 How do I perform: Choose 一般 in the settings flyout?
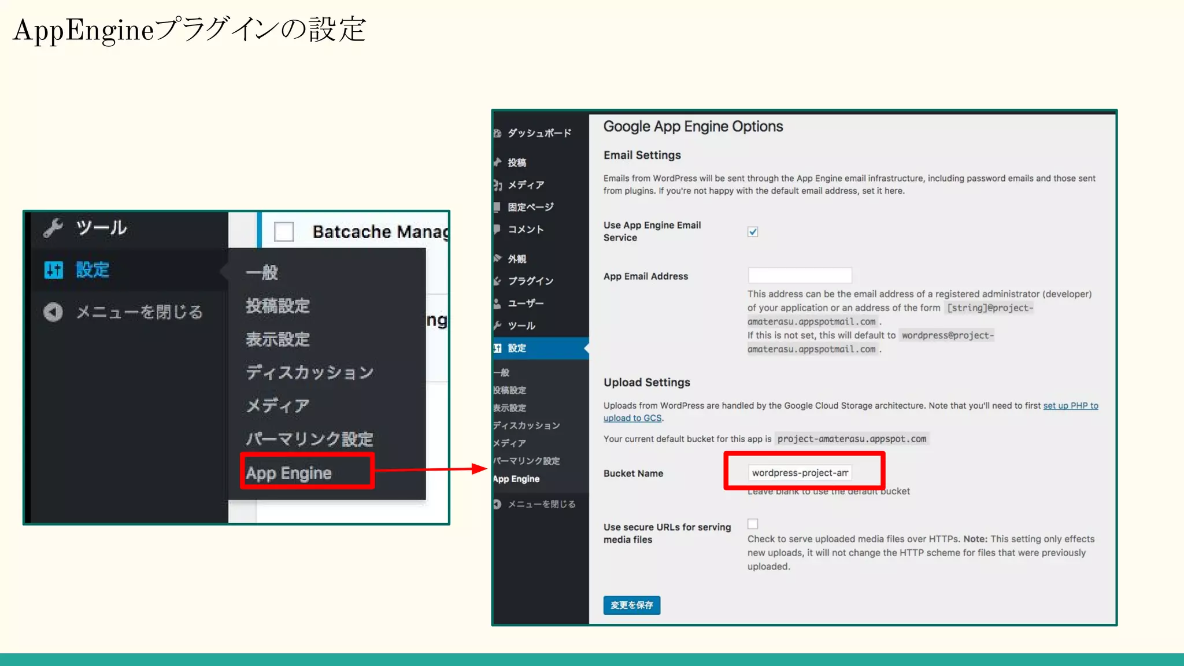262,272
